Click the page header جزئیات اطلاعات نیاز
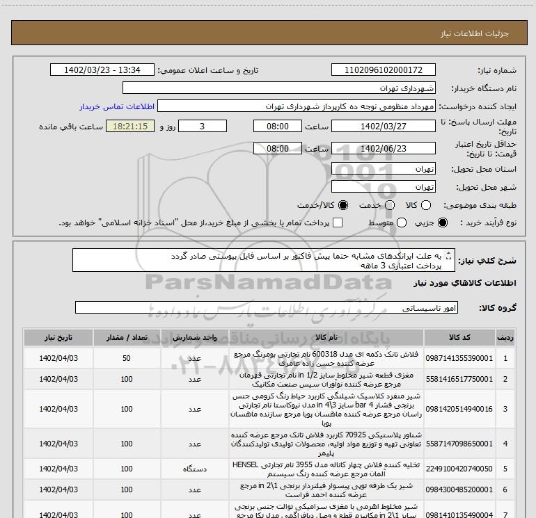The width and height of the screenshot is (536, 518). pos(475,33)
